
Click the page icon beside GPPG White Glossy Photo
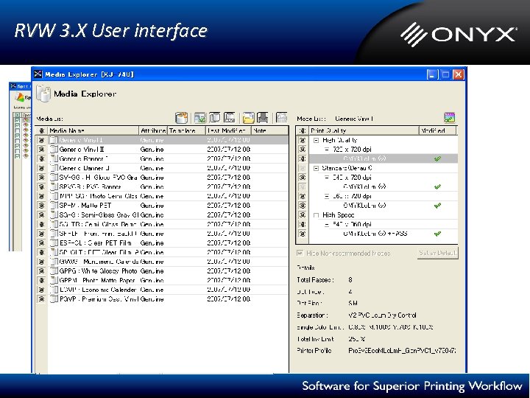point(54,271)
